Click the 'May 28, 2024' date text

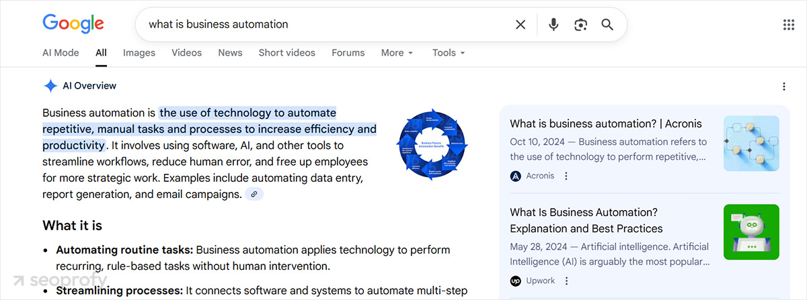click(x=538, y=246)
